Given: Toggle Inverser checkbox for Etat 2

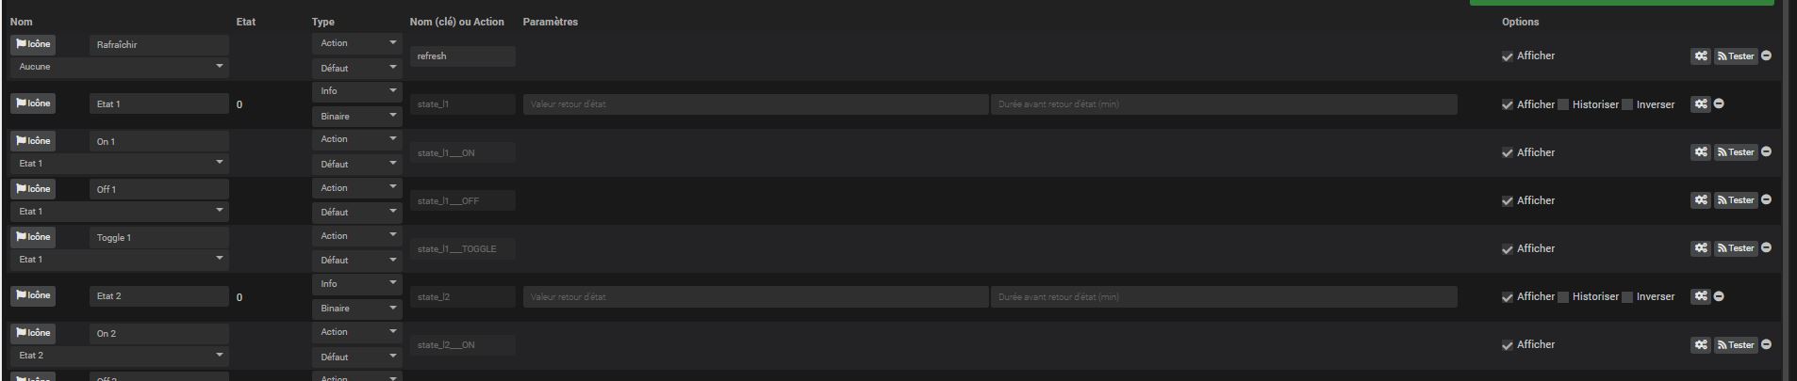Looking at the screenshot, I should click(1627, 297).
